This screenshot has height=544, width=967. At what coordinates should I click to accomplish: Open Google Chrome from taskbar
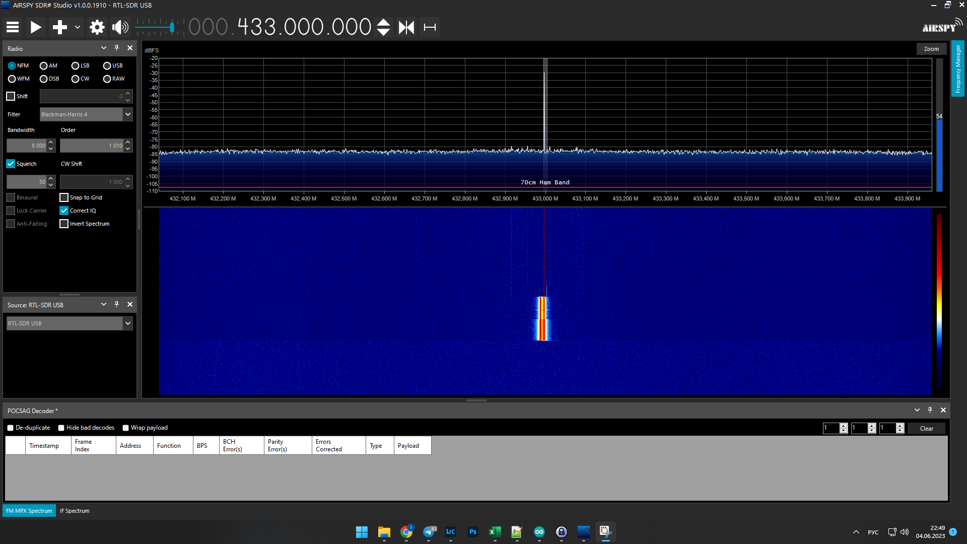(x=406, y=532)
